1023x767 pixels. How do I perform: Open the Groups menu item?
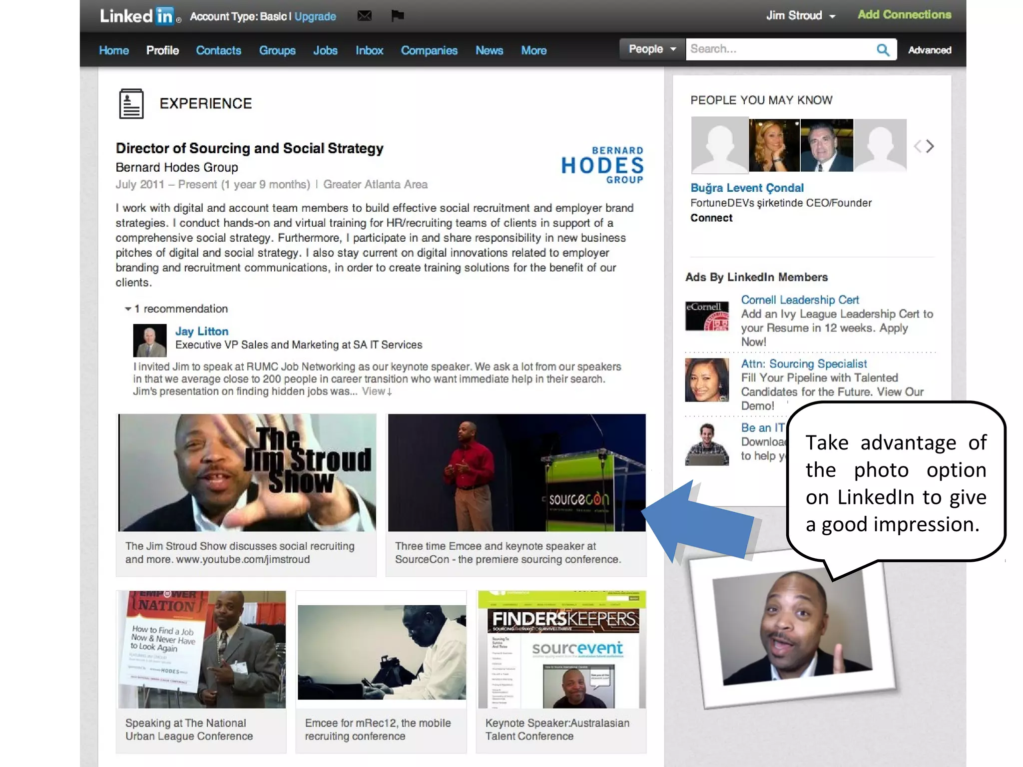pyautogui.click(x=277, y=50)
